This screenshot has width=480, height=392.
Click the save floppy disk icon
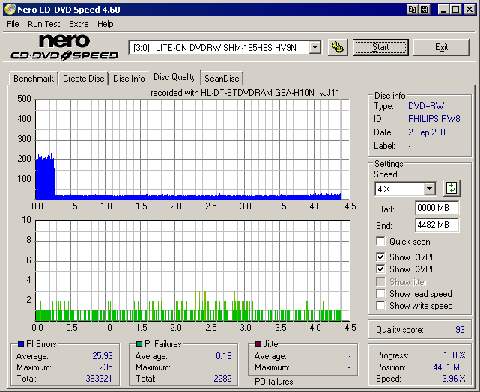[425, 9]
